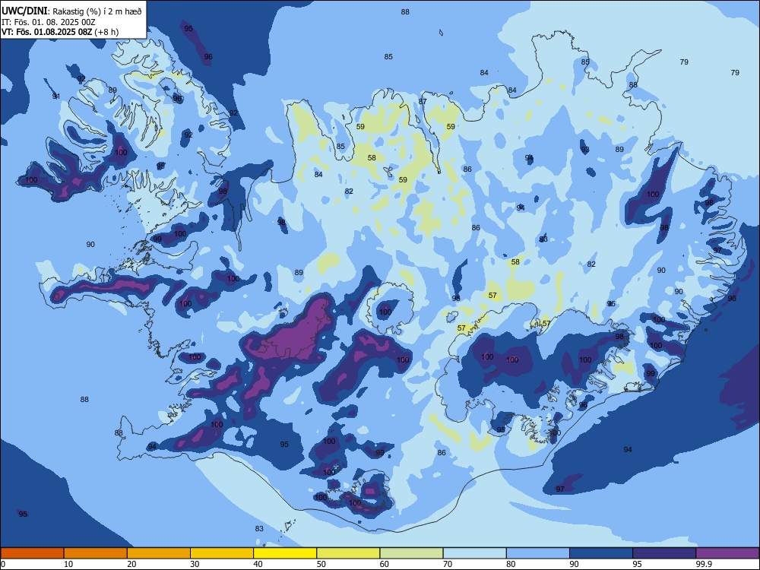Choose the pale yellow 50–60 legend swatch
This screenshot has height=570, width=760.
(349, 553)
